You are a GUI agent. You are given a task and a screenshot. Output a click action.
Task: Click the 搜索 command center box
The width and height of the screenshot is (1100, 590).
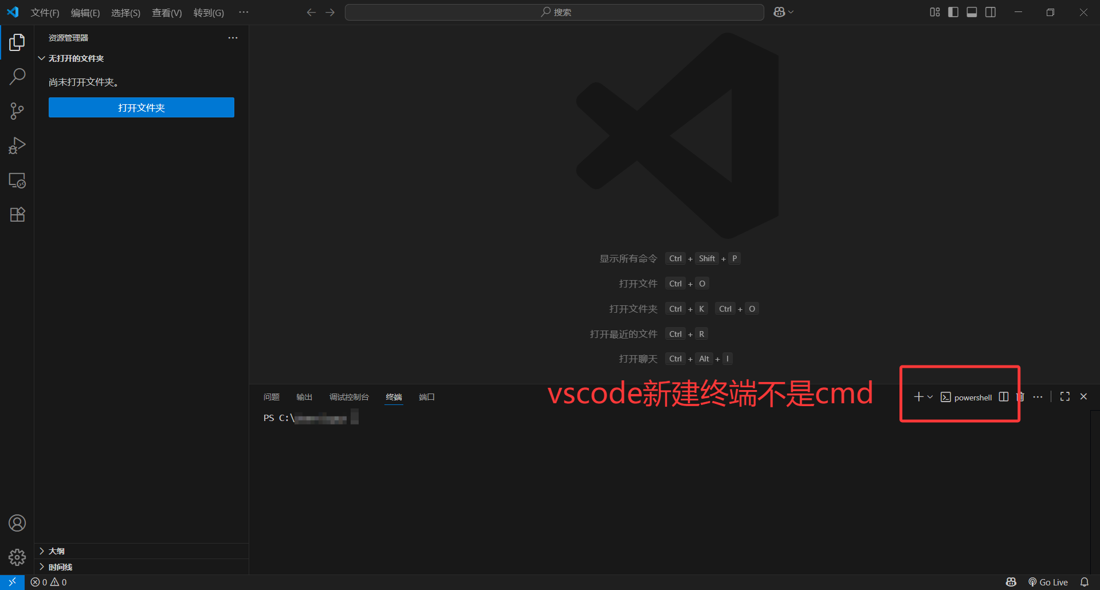pos(555,12)
